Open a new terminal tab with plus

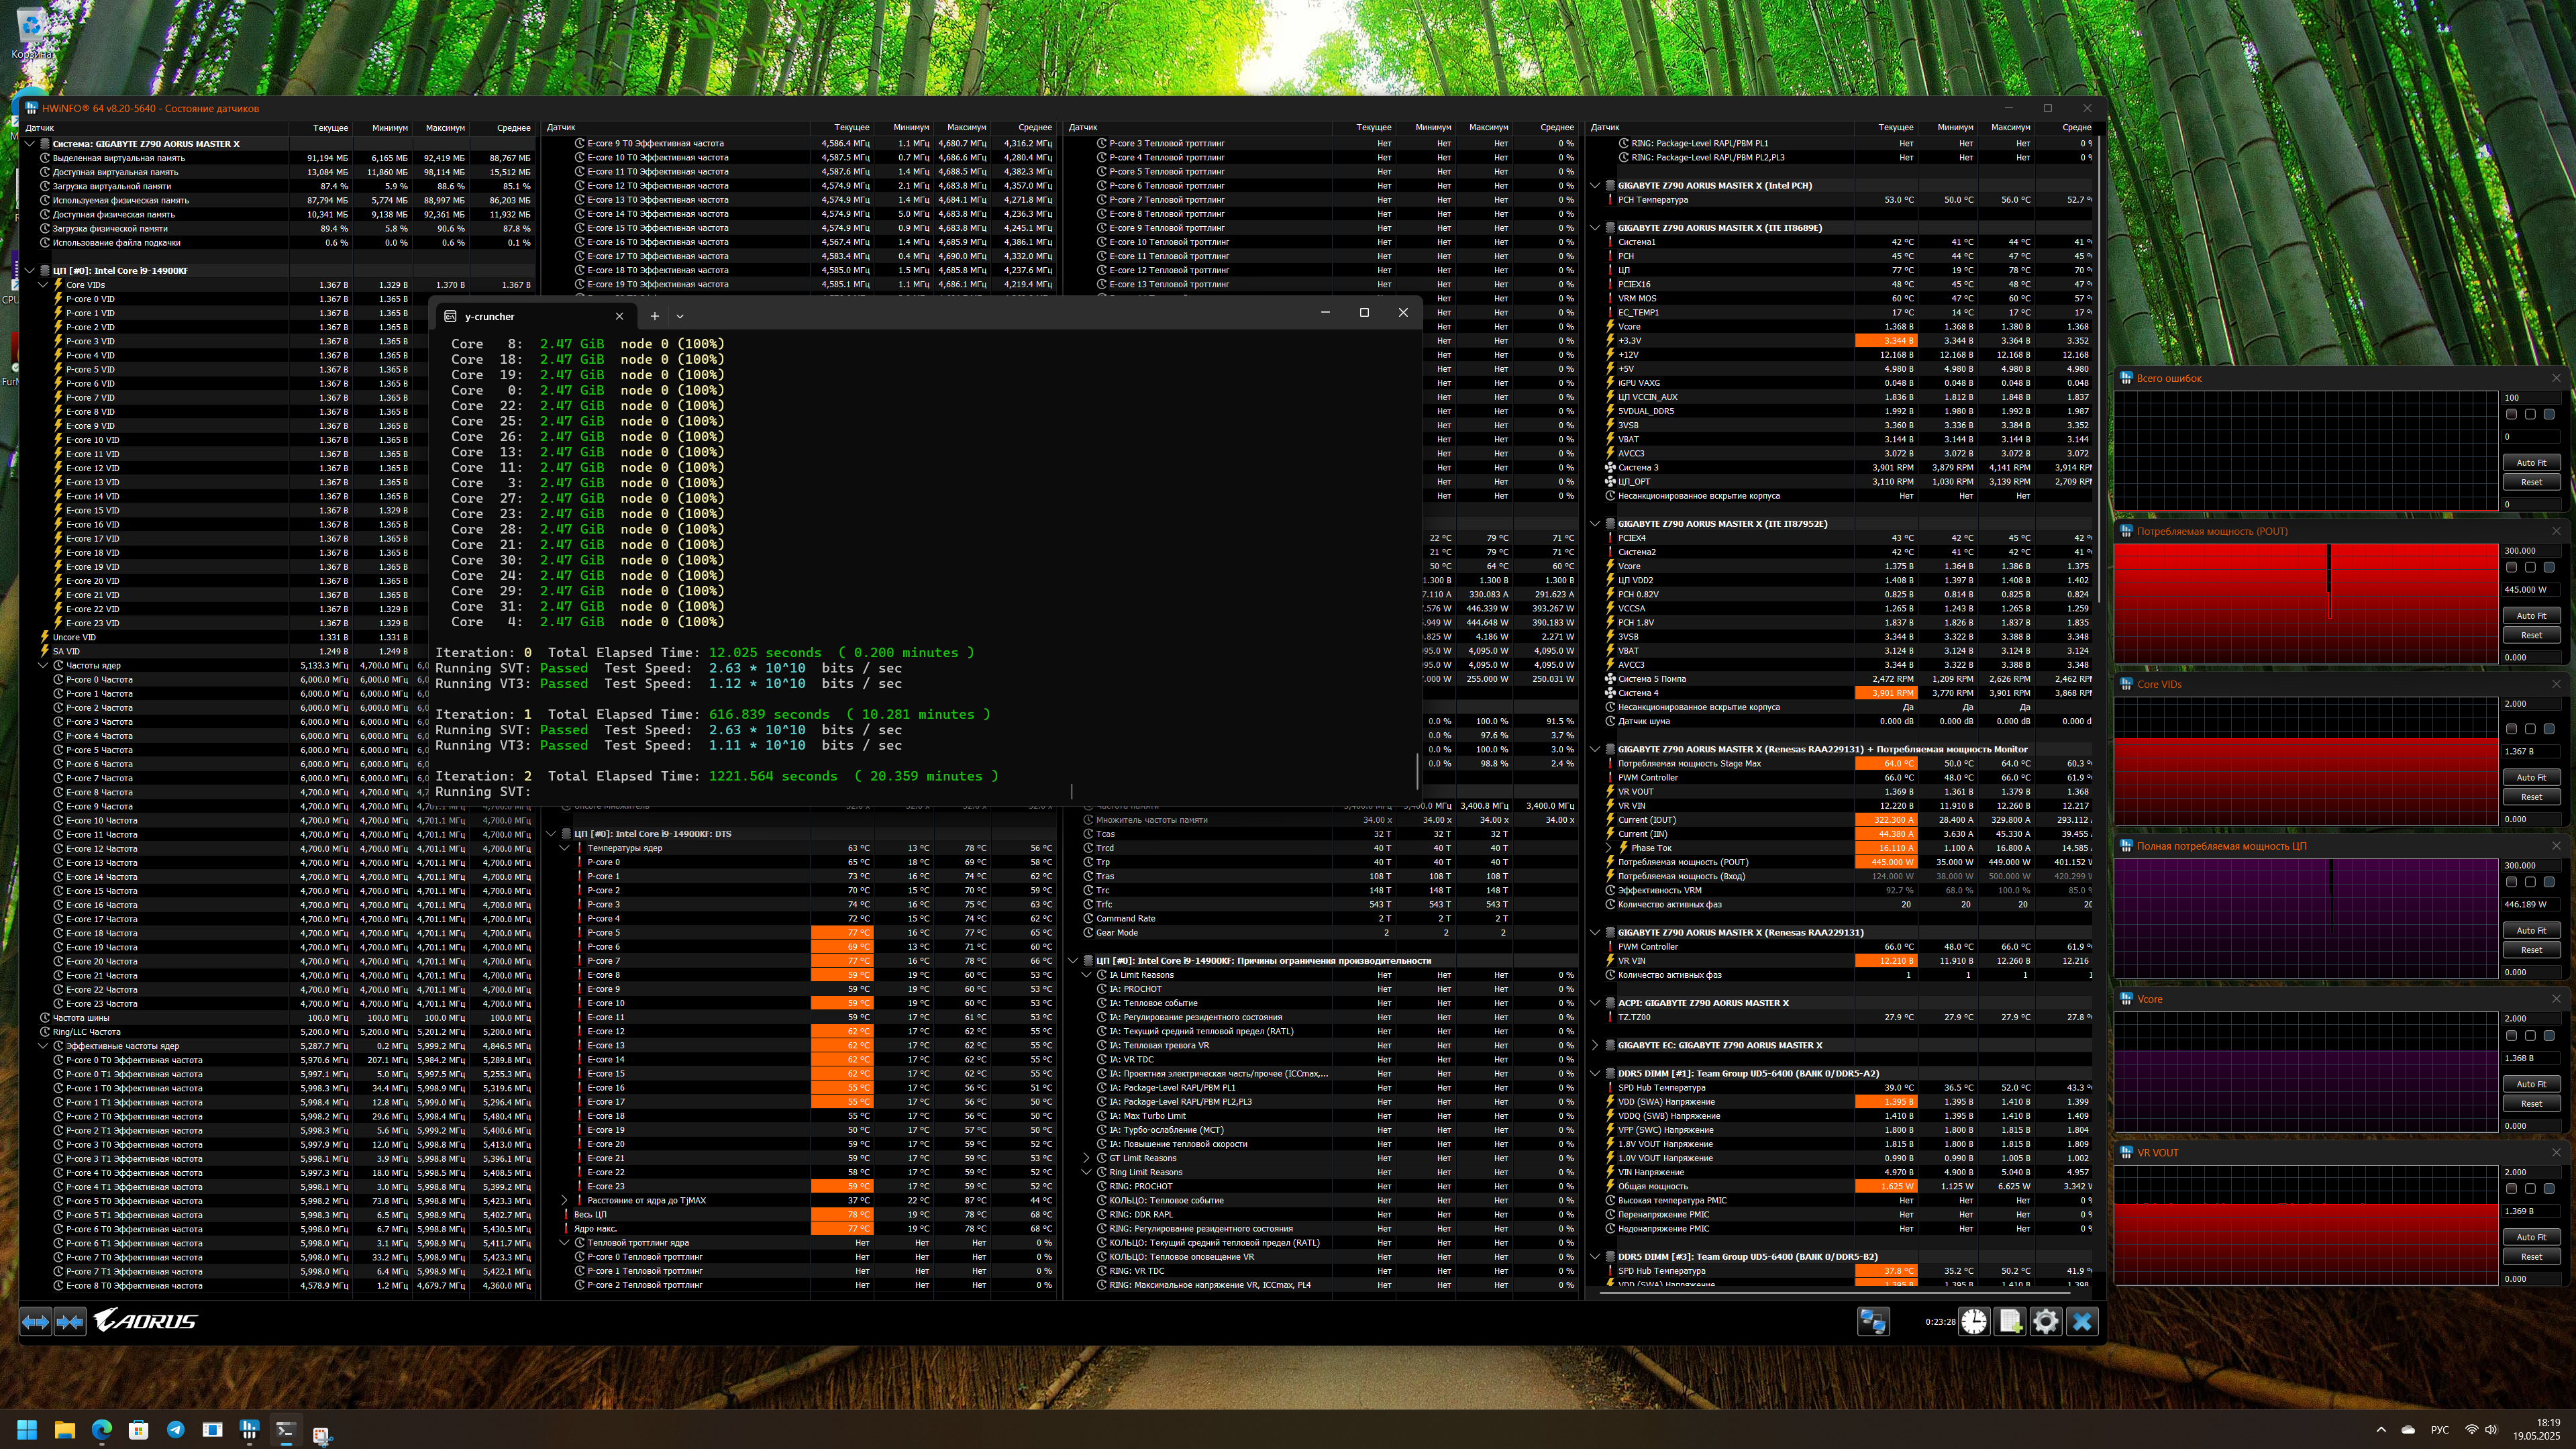654,316
